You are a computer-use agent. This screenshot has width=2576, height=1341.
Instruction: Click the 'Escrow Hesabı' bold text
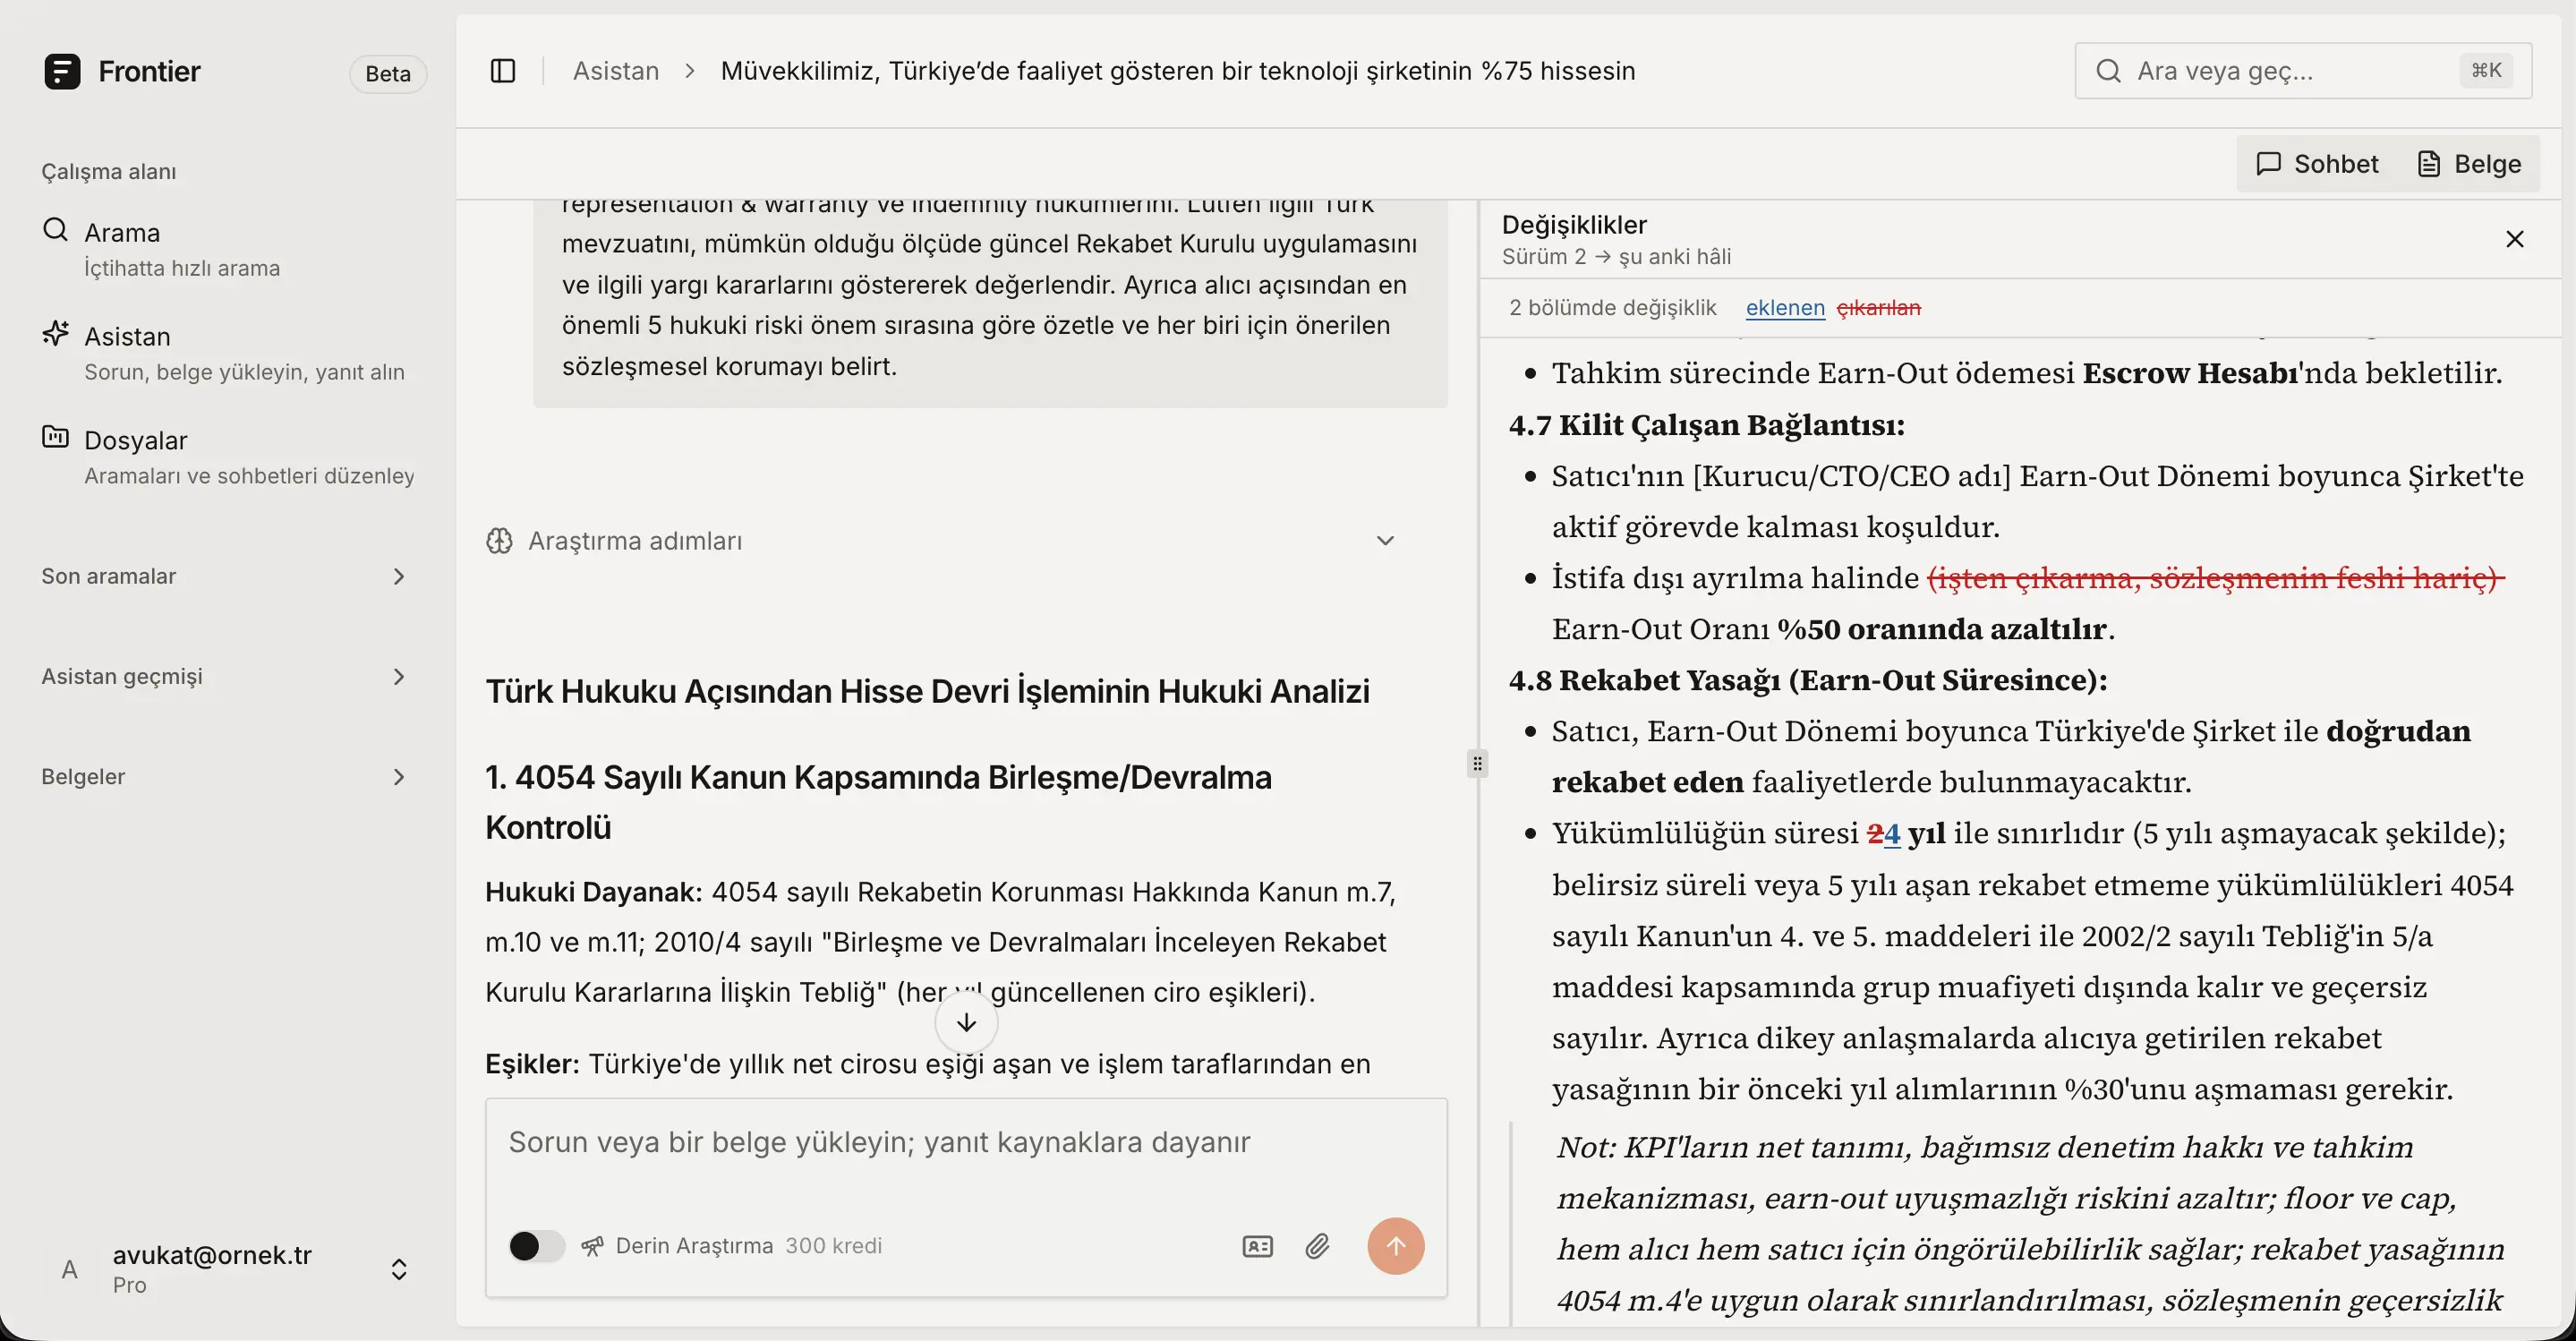tap(2190, 373)
